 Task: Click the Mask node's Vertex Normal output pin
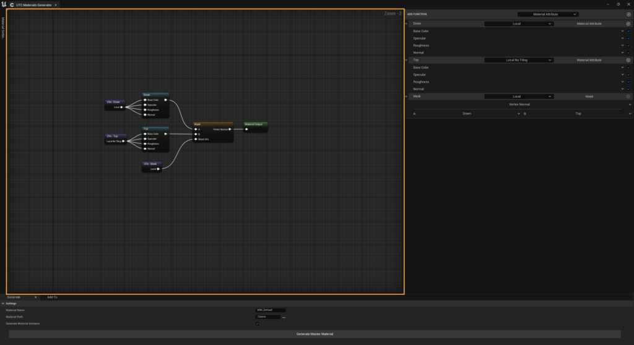coord(229,129)
